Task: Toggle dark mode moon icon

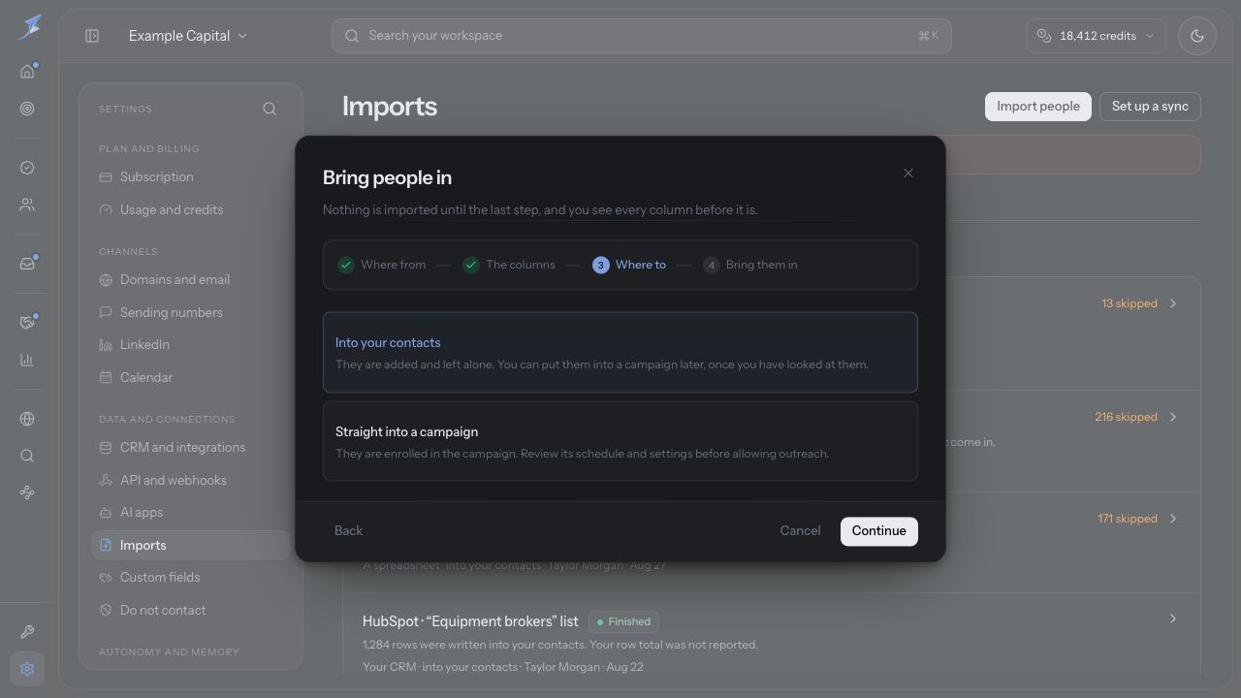Action: click(1197, 36)
